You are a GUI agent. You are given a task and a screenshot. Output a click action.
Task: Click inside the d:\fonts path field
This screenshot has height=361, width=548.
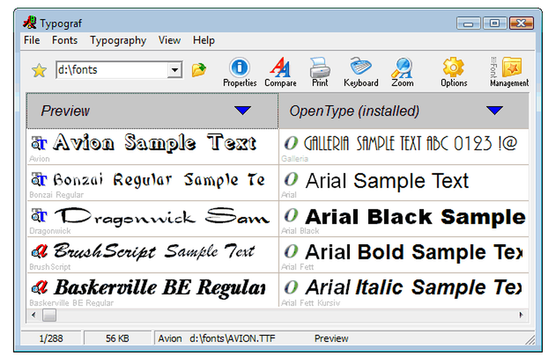112,70
